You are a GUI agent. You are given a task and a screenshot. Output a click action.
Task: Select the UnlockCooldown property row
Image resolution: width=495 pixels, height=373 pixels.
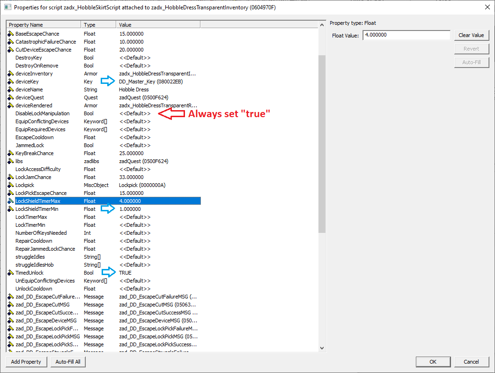click(104, 289)
